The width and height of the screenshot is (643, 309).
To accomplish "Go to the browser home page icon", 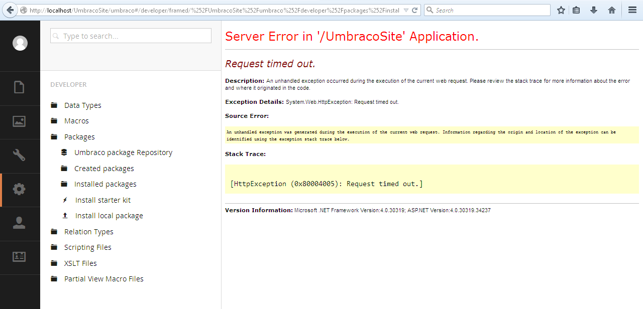I will click(612, 10).
